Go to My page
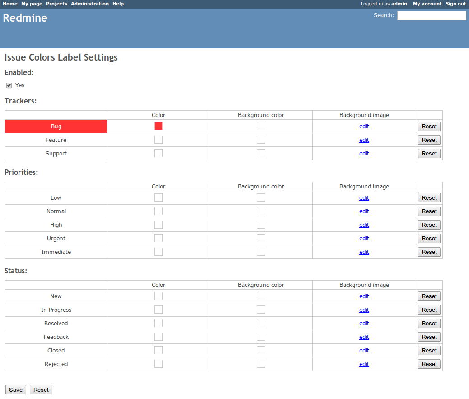This screenshot has height=399, width=469. pos(32,4)
